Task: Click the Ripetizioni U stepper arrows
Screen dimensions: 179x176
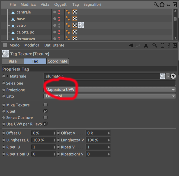Action: (x=54, y=154)
